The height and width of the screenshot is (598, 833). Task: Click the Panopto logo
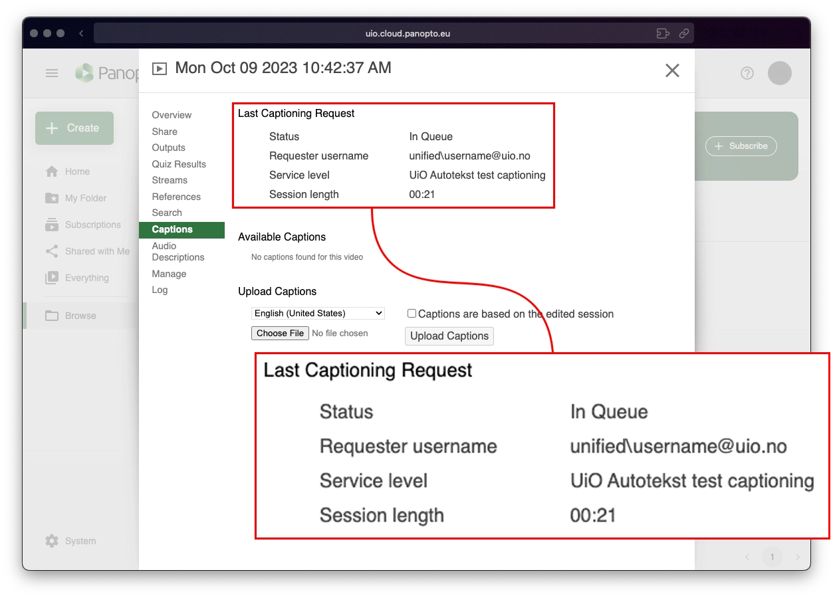(106, 73)
